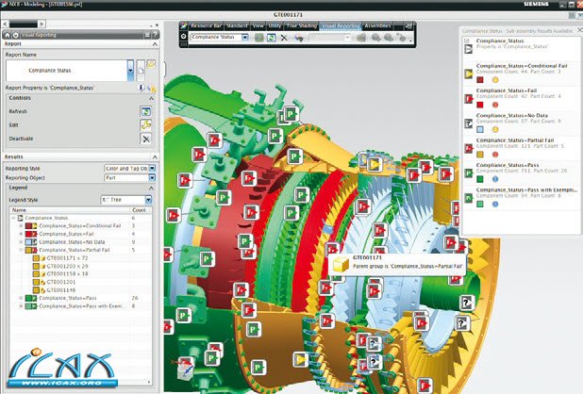Switch to the Utility tab
This screenshot has width=583, height=394.
pos(275,25)
